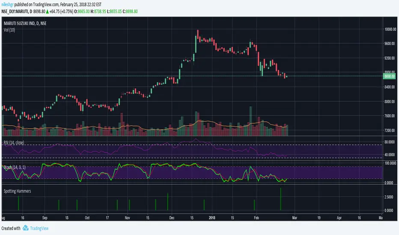Click the green 8698.80 current price tag on axis
Screen dimensions: 399x235
(x=389, y=76)
